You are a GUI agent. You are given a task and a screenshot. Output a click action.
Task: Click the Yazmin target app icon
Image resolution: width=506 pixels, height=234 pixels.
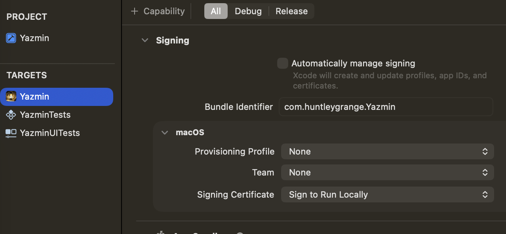click(11, 96)
